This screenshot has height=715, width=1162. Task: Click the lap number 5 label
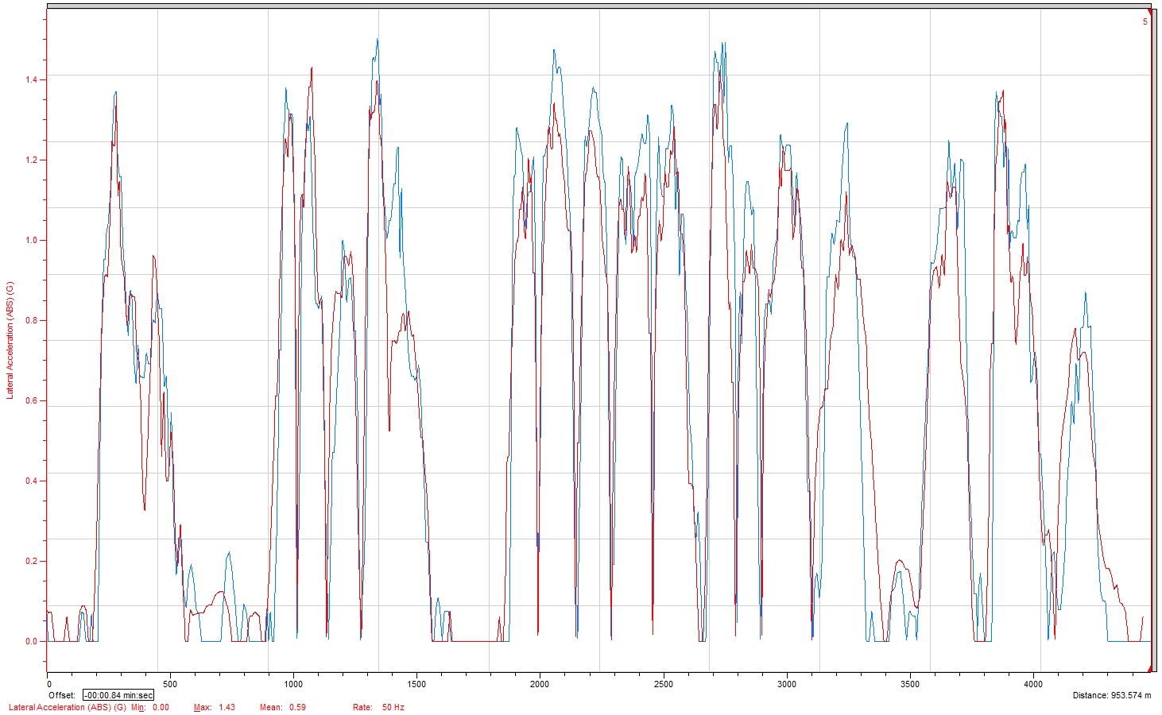click(1145, 22)
